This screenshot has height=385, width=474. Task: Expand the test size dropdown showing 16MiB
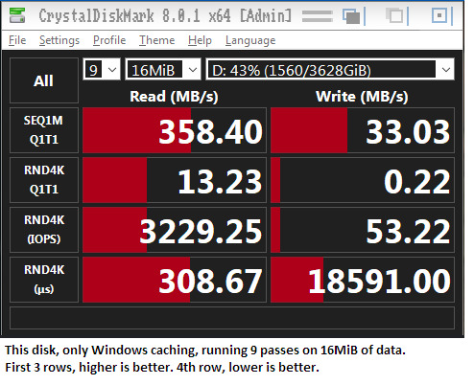163,69
